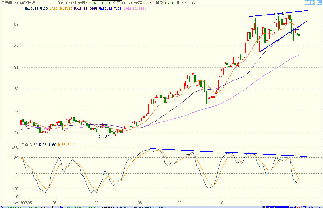Screen dimensions: 323x208
Task: Click the K indicator label beside MA10
Action: [x=22, y=9]
